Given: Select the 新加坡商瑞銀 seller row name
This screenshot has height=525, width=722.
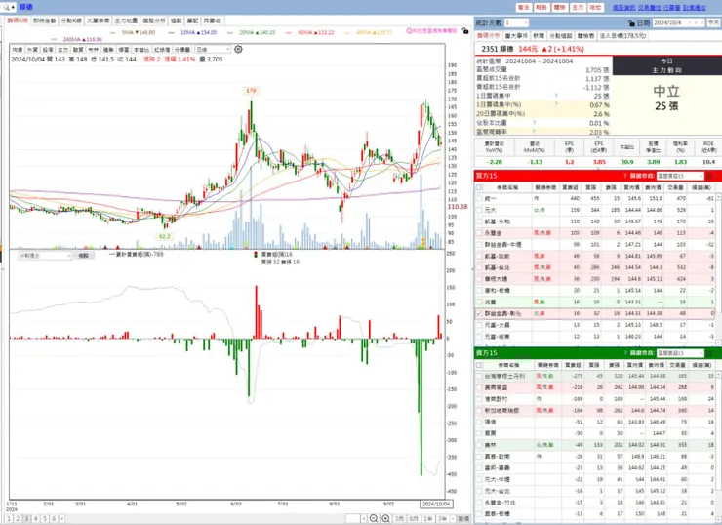Looking at the screenshot, I should coord(501,410).
